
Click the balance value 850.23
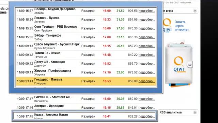pos(133,46)
